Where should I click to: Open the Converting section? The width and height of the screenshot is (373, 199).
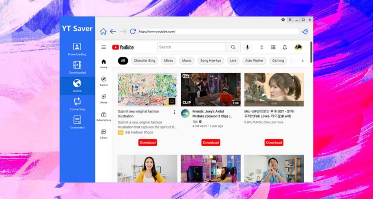tap(77, 104)
